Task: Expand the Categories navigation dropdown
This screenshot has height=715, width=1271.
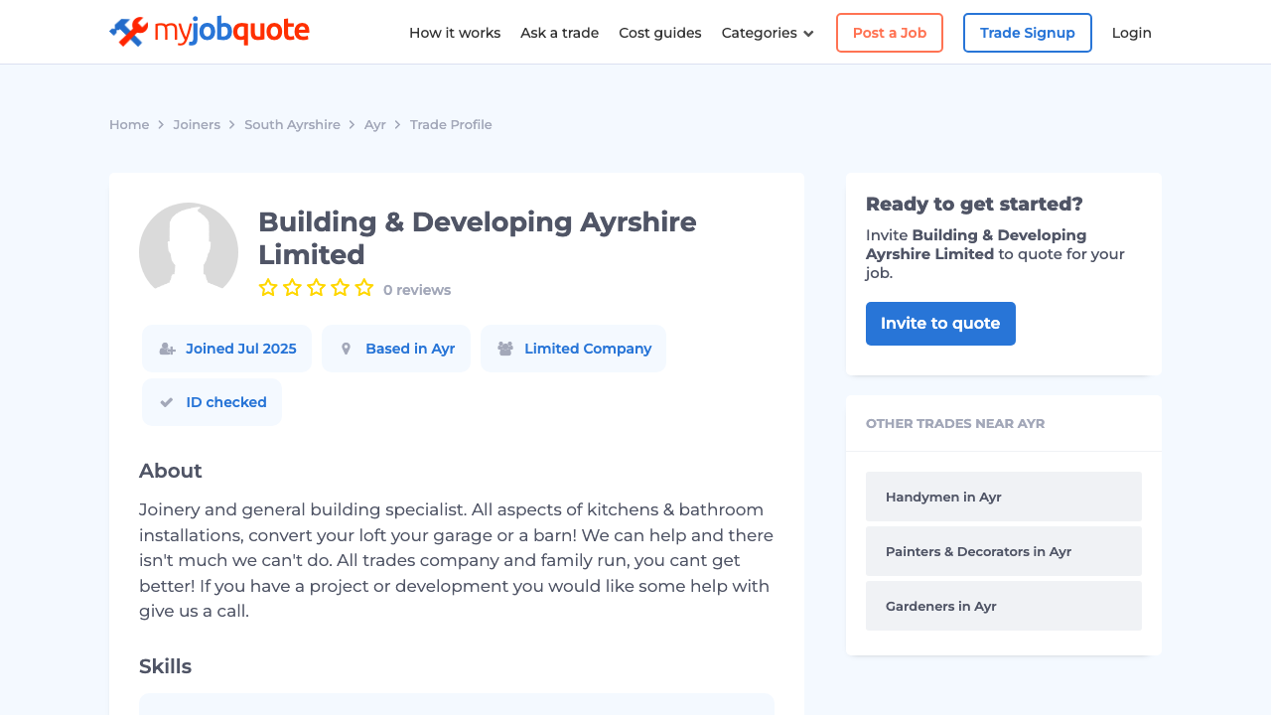Action: coord(767,33)
